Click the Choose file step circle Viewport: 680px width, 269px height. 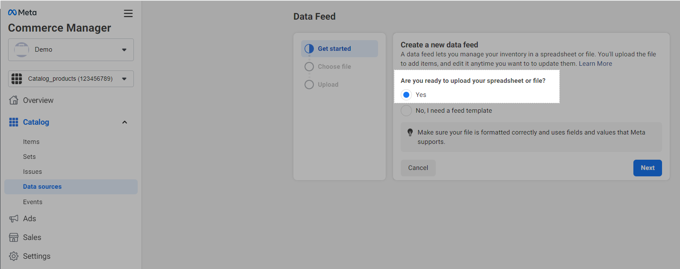(309, 67)
